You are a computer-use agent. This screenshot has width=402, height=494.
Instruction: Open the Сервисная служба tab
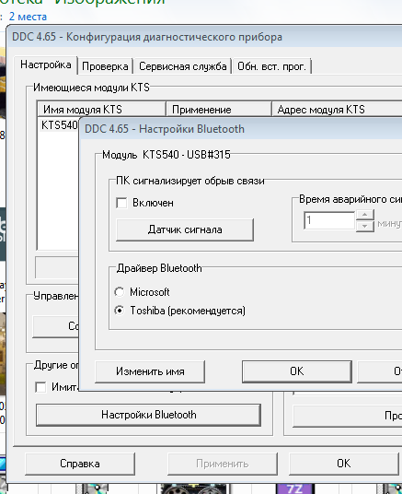pos(183,66)
